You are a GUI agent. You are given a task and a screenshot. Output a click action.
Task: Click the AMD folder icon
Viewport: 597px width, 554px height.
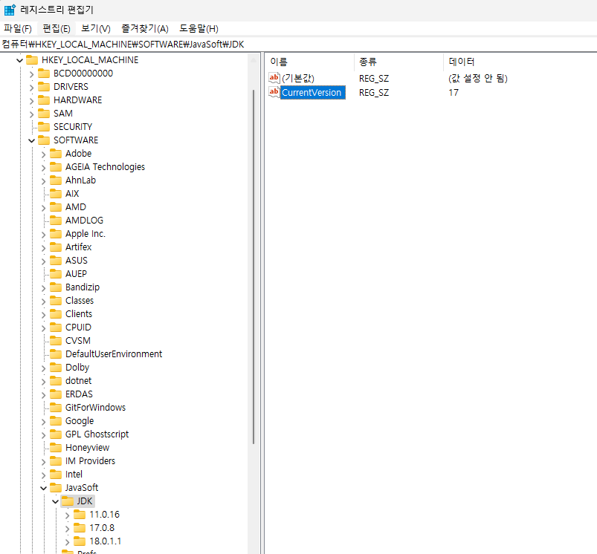click(x=56, y=207)
